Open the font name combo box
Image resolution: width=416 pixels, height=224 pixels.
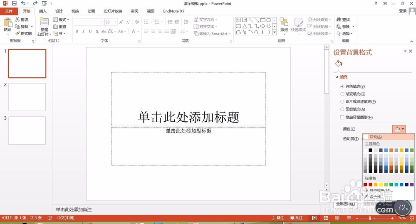89,22
